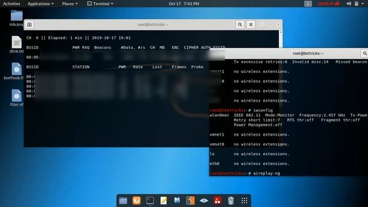Open Terminal from dock
368x207 pixels.
[150, 201]
